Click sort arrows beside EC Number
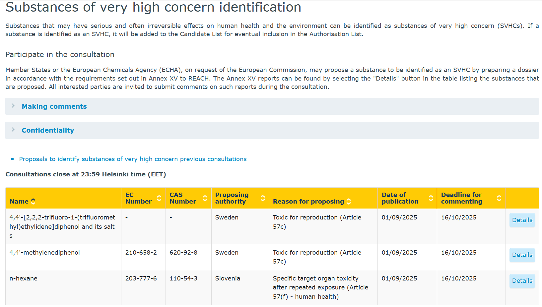 click(x=159, y=198)
